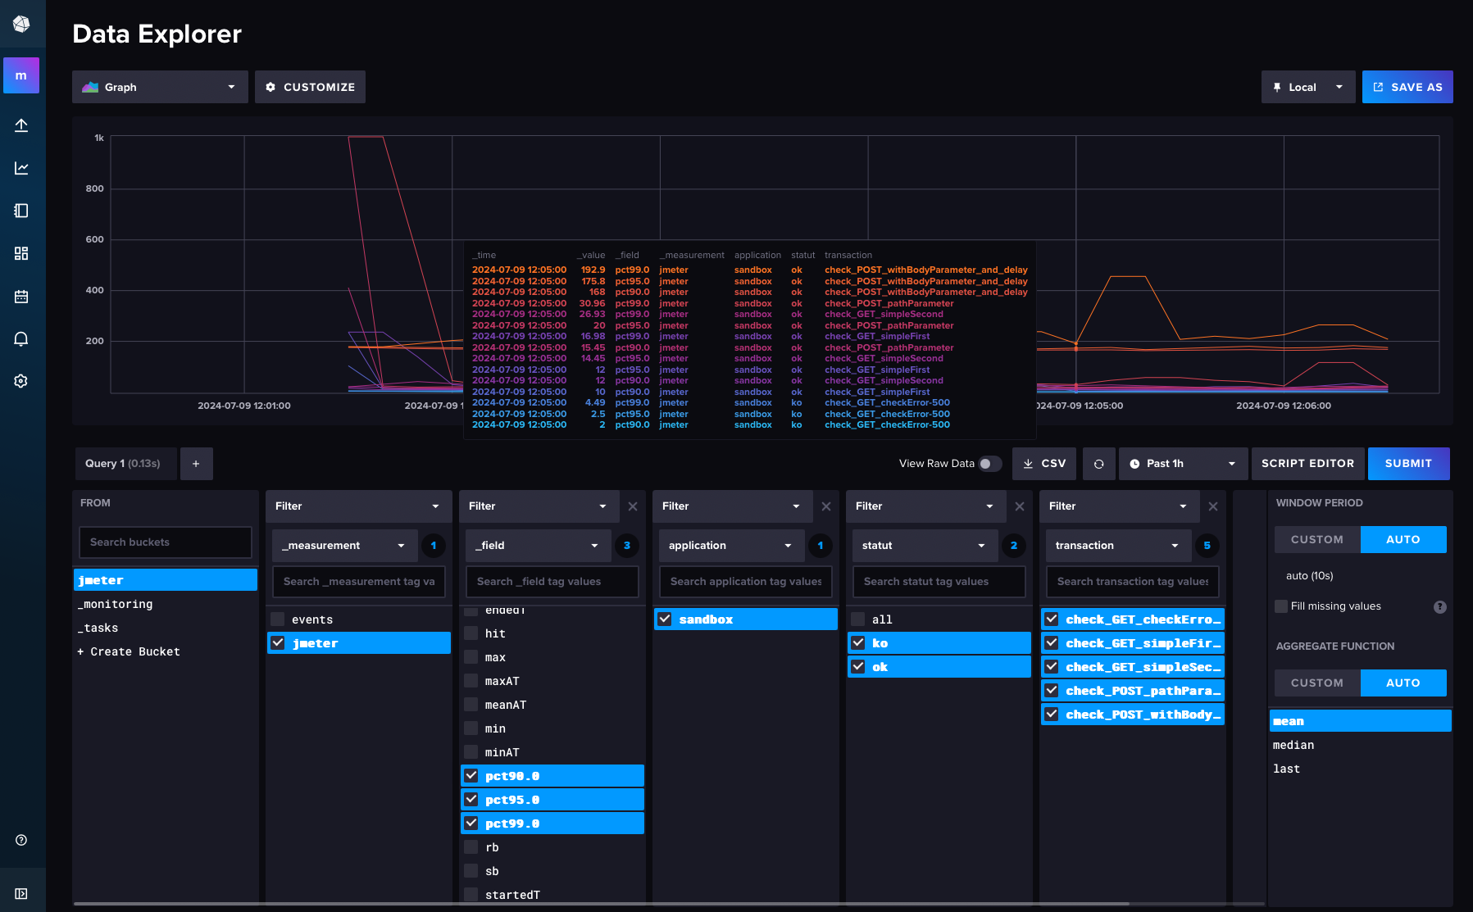The image size is (1473, 912).
Task: Focus the Search buckets input
Action: click(x=166, y=542)
